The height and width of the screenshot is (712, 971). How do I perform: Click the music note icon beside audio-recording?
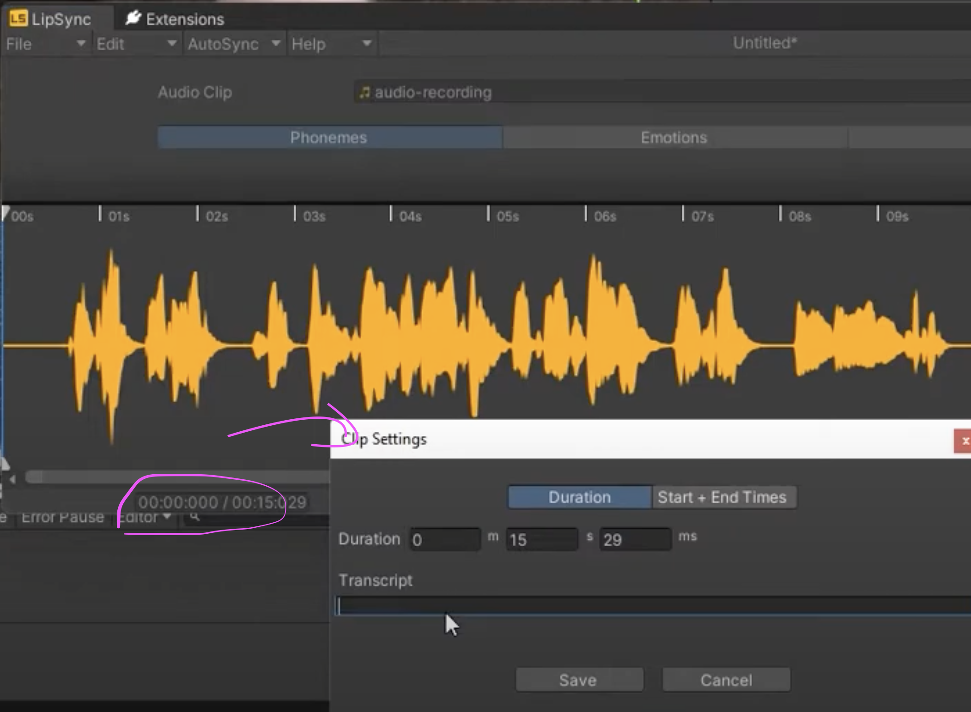(365, 93)
